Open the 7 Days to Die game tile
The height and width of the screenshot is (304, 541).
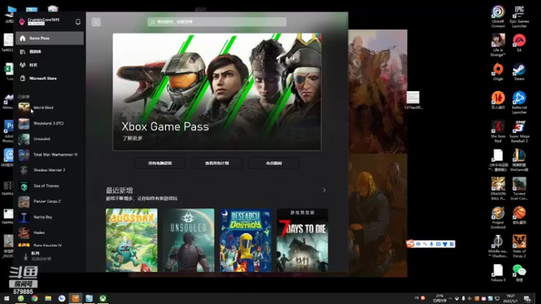(302, 240)
